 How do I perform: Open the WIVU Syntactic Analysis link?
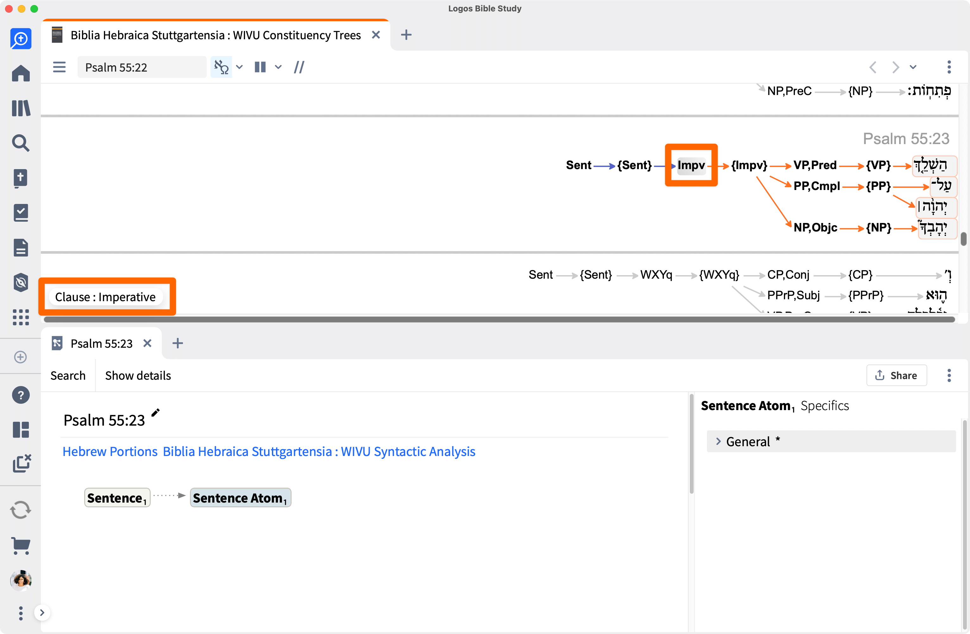[319, 451]
